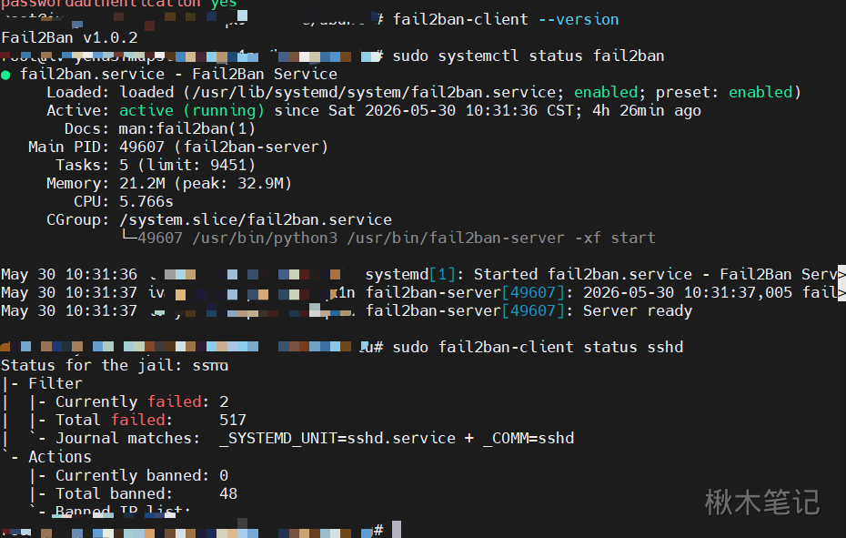846x538 pixels.
Task: Click the green active status dot
Action: pos(6,75)
